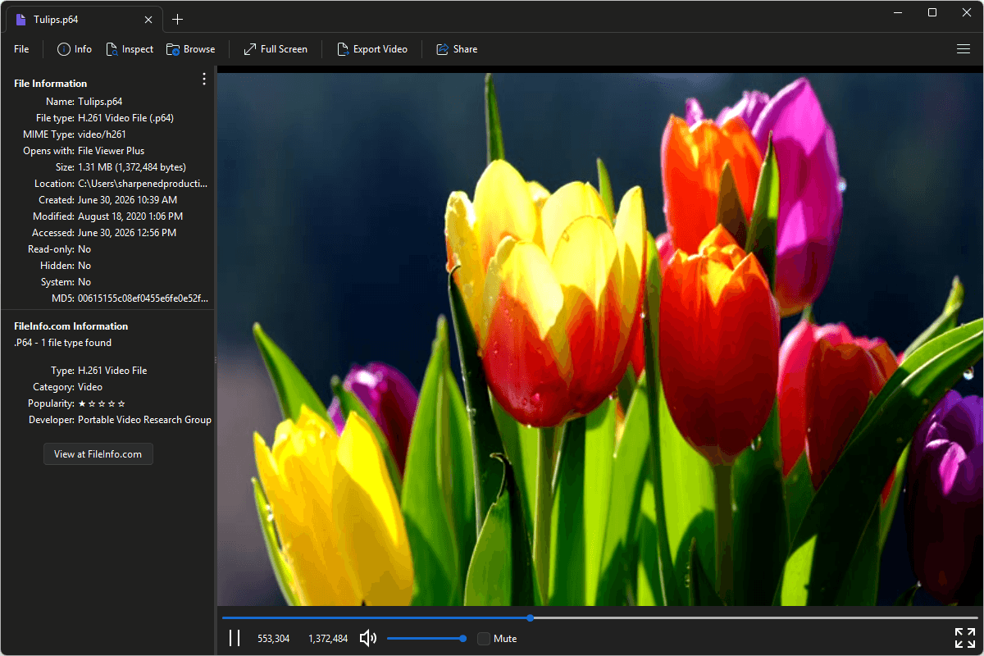Click Opens with value File Viewer Plus
This screenshot has width=984, height=656.
111,151
